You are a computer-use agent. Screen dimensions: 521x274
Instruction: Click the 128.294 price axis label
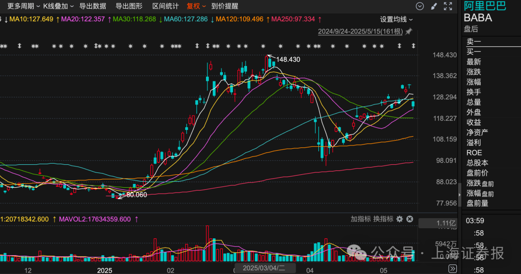[x=445, y=97]
